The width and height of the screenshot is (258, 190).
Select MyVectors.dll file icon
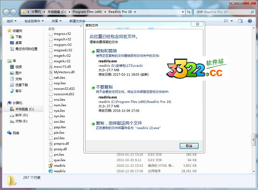tap(51, 72)
